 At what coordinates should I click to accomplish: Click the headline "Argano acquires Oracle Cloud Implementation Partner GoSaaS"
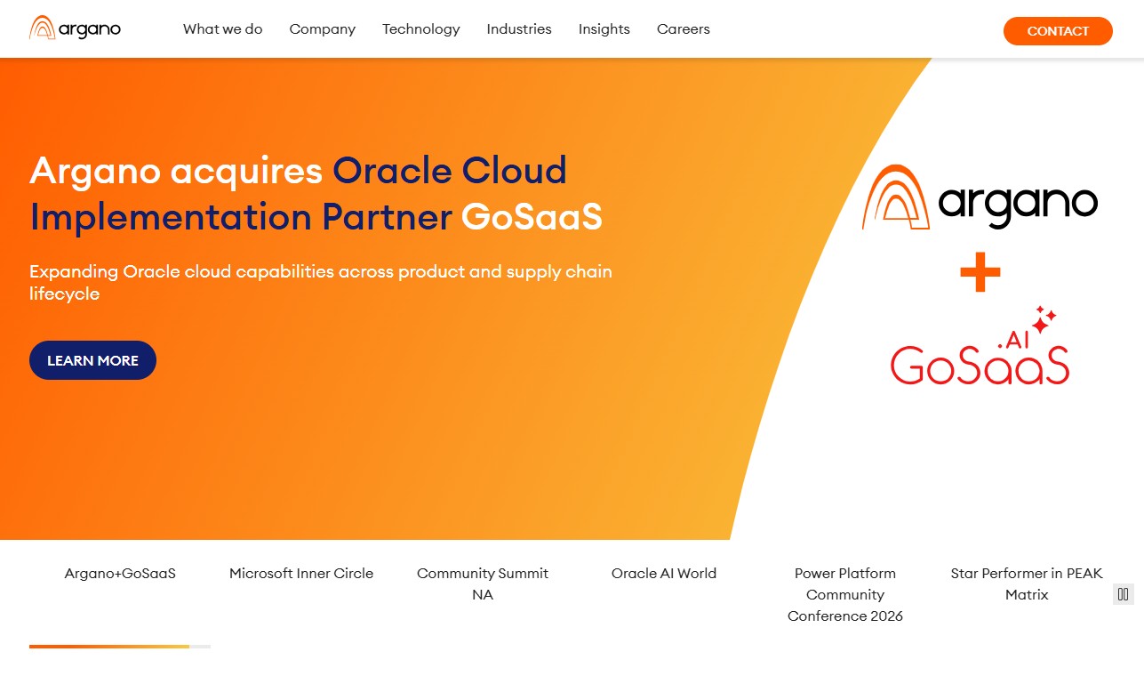click(316, 194)
